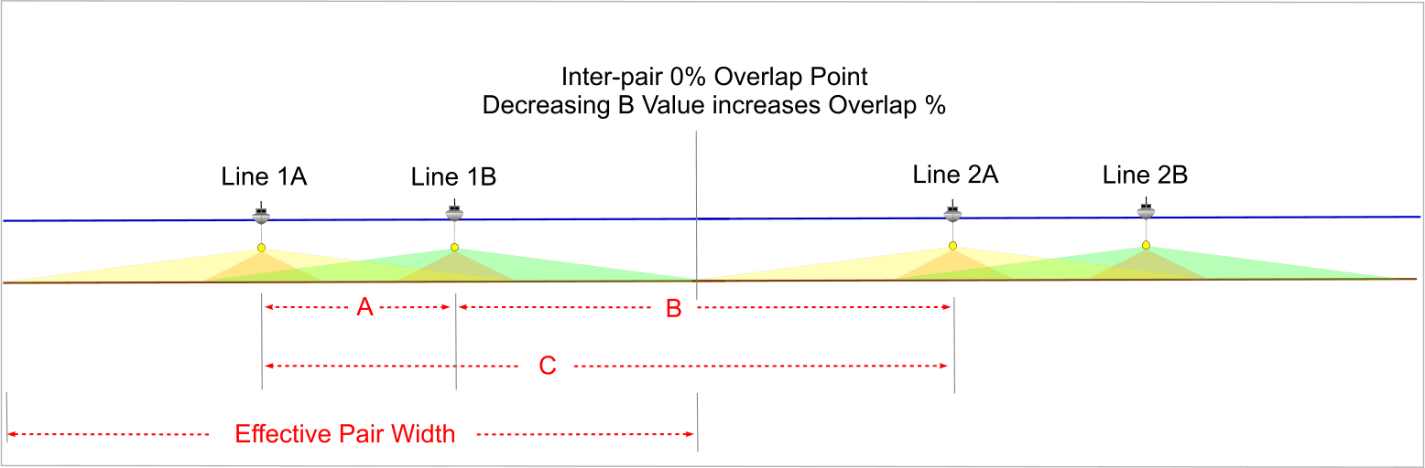Select the 'Line 2B' label
Screen dimensions: 1425x468
1146,175
